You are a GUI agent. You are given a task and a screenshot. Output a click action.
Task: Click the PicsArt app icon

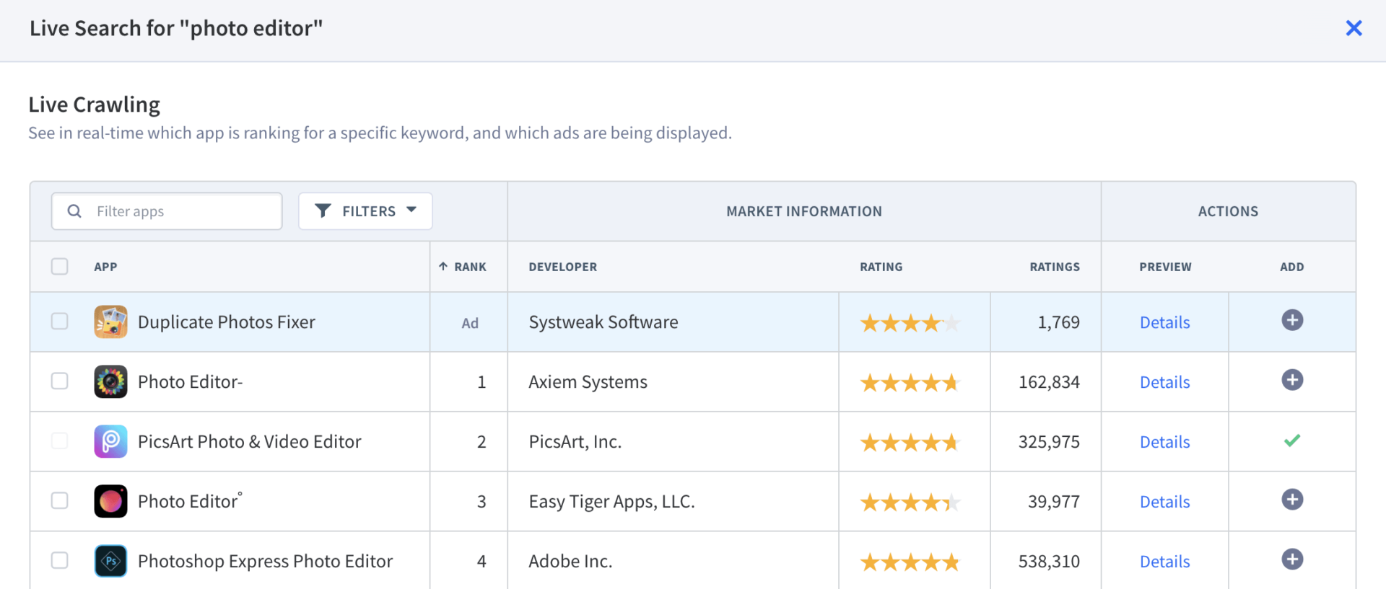pos(110,441)
